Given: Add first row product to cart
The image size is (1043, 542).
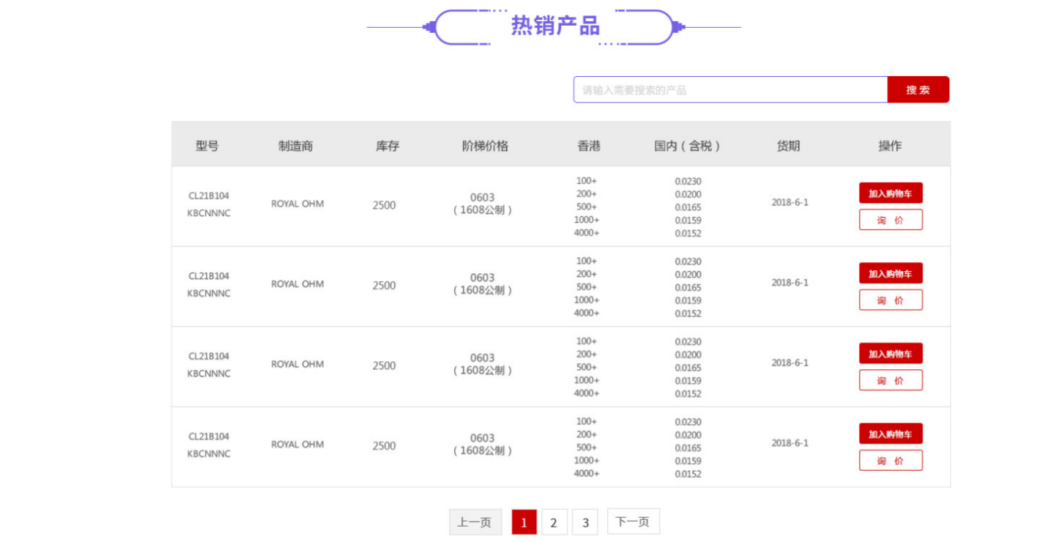Looking at the screenshot, I should pyautogui.click(x=890, y=193).
